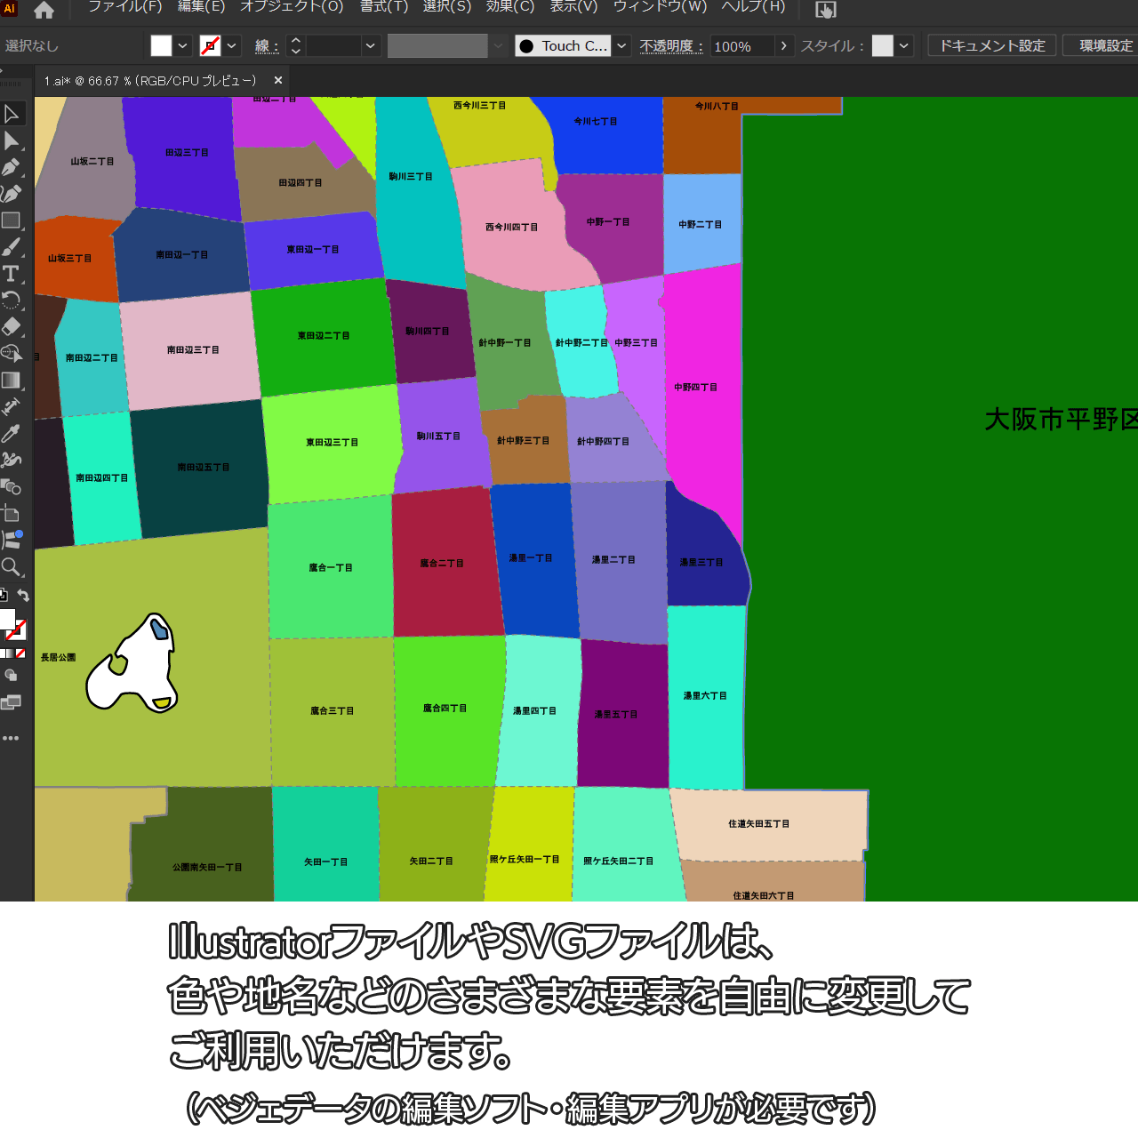
Task: Open the スタイル swatch dropdown
Action: tap(904, 46)
